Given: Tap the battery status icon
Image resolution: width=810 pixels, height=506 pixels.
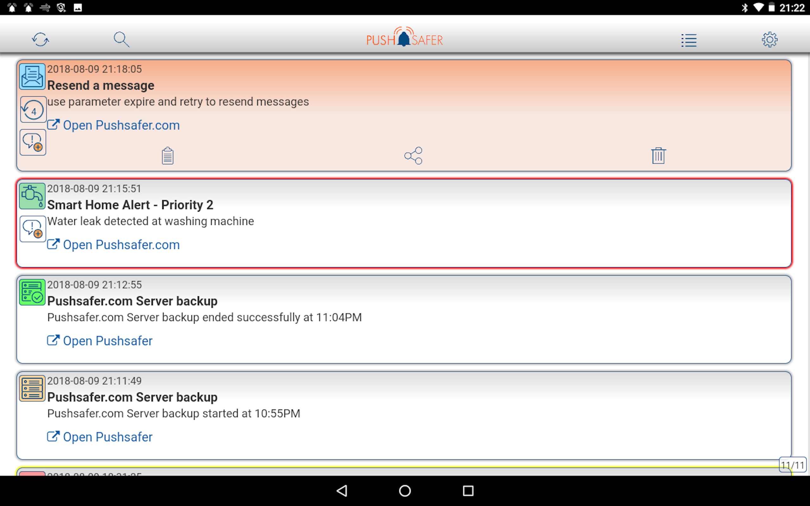Looking at the screenshot, I should point(771,7).
